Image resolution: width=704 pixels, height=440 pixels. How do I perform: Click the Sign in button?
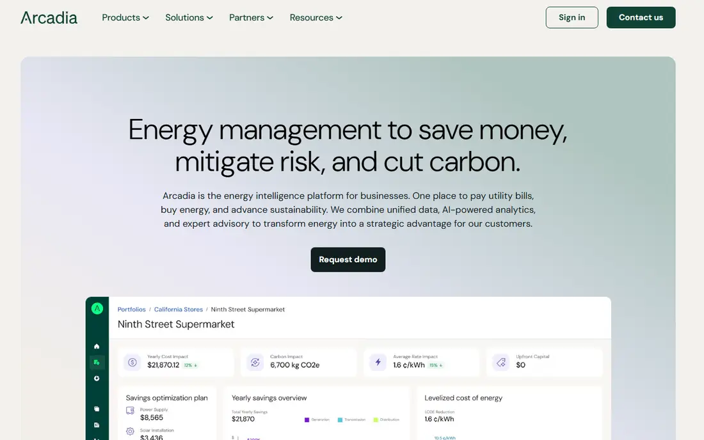coord(572,17)
